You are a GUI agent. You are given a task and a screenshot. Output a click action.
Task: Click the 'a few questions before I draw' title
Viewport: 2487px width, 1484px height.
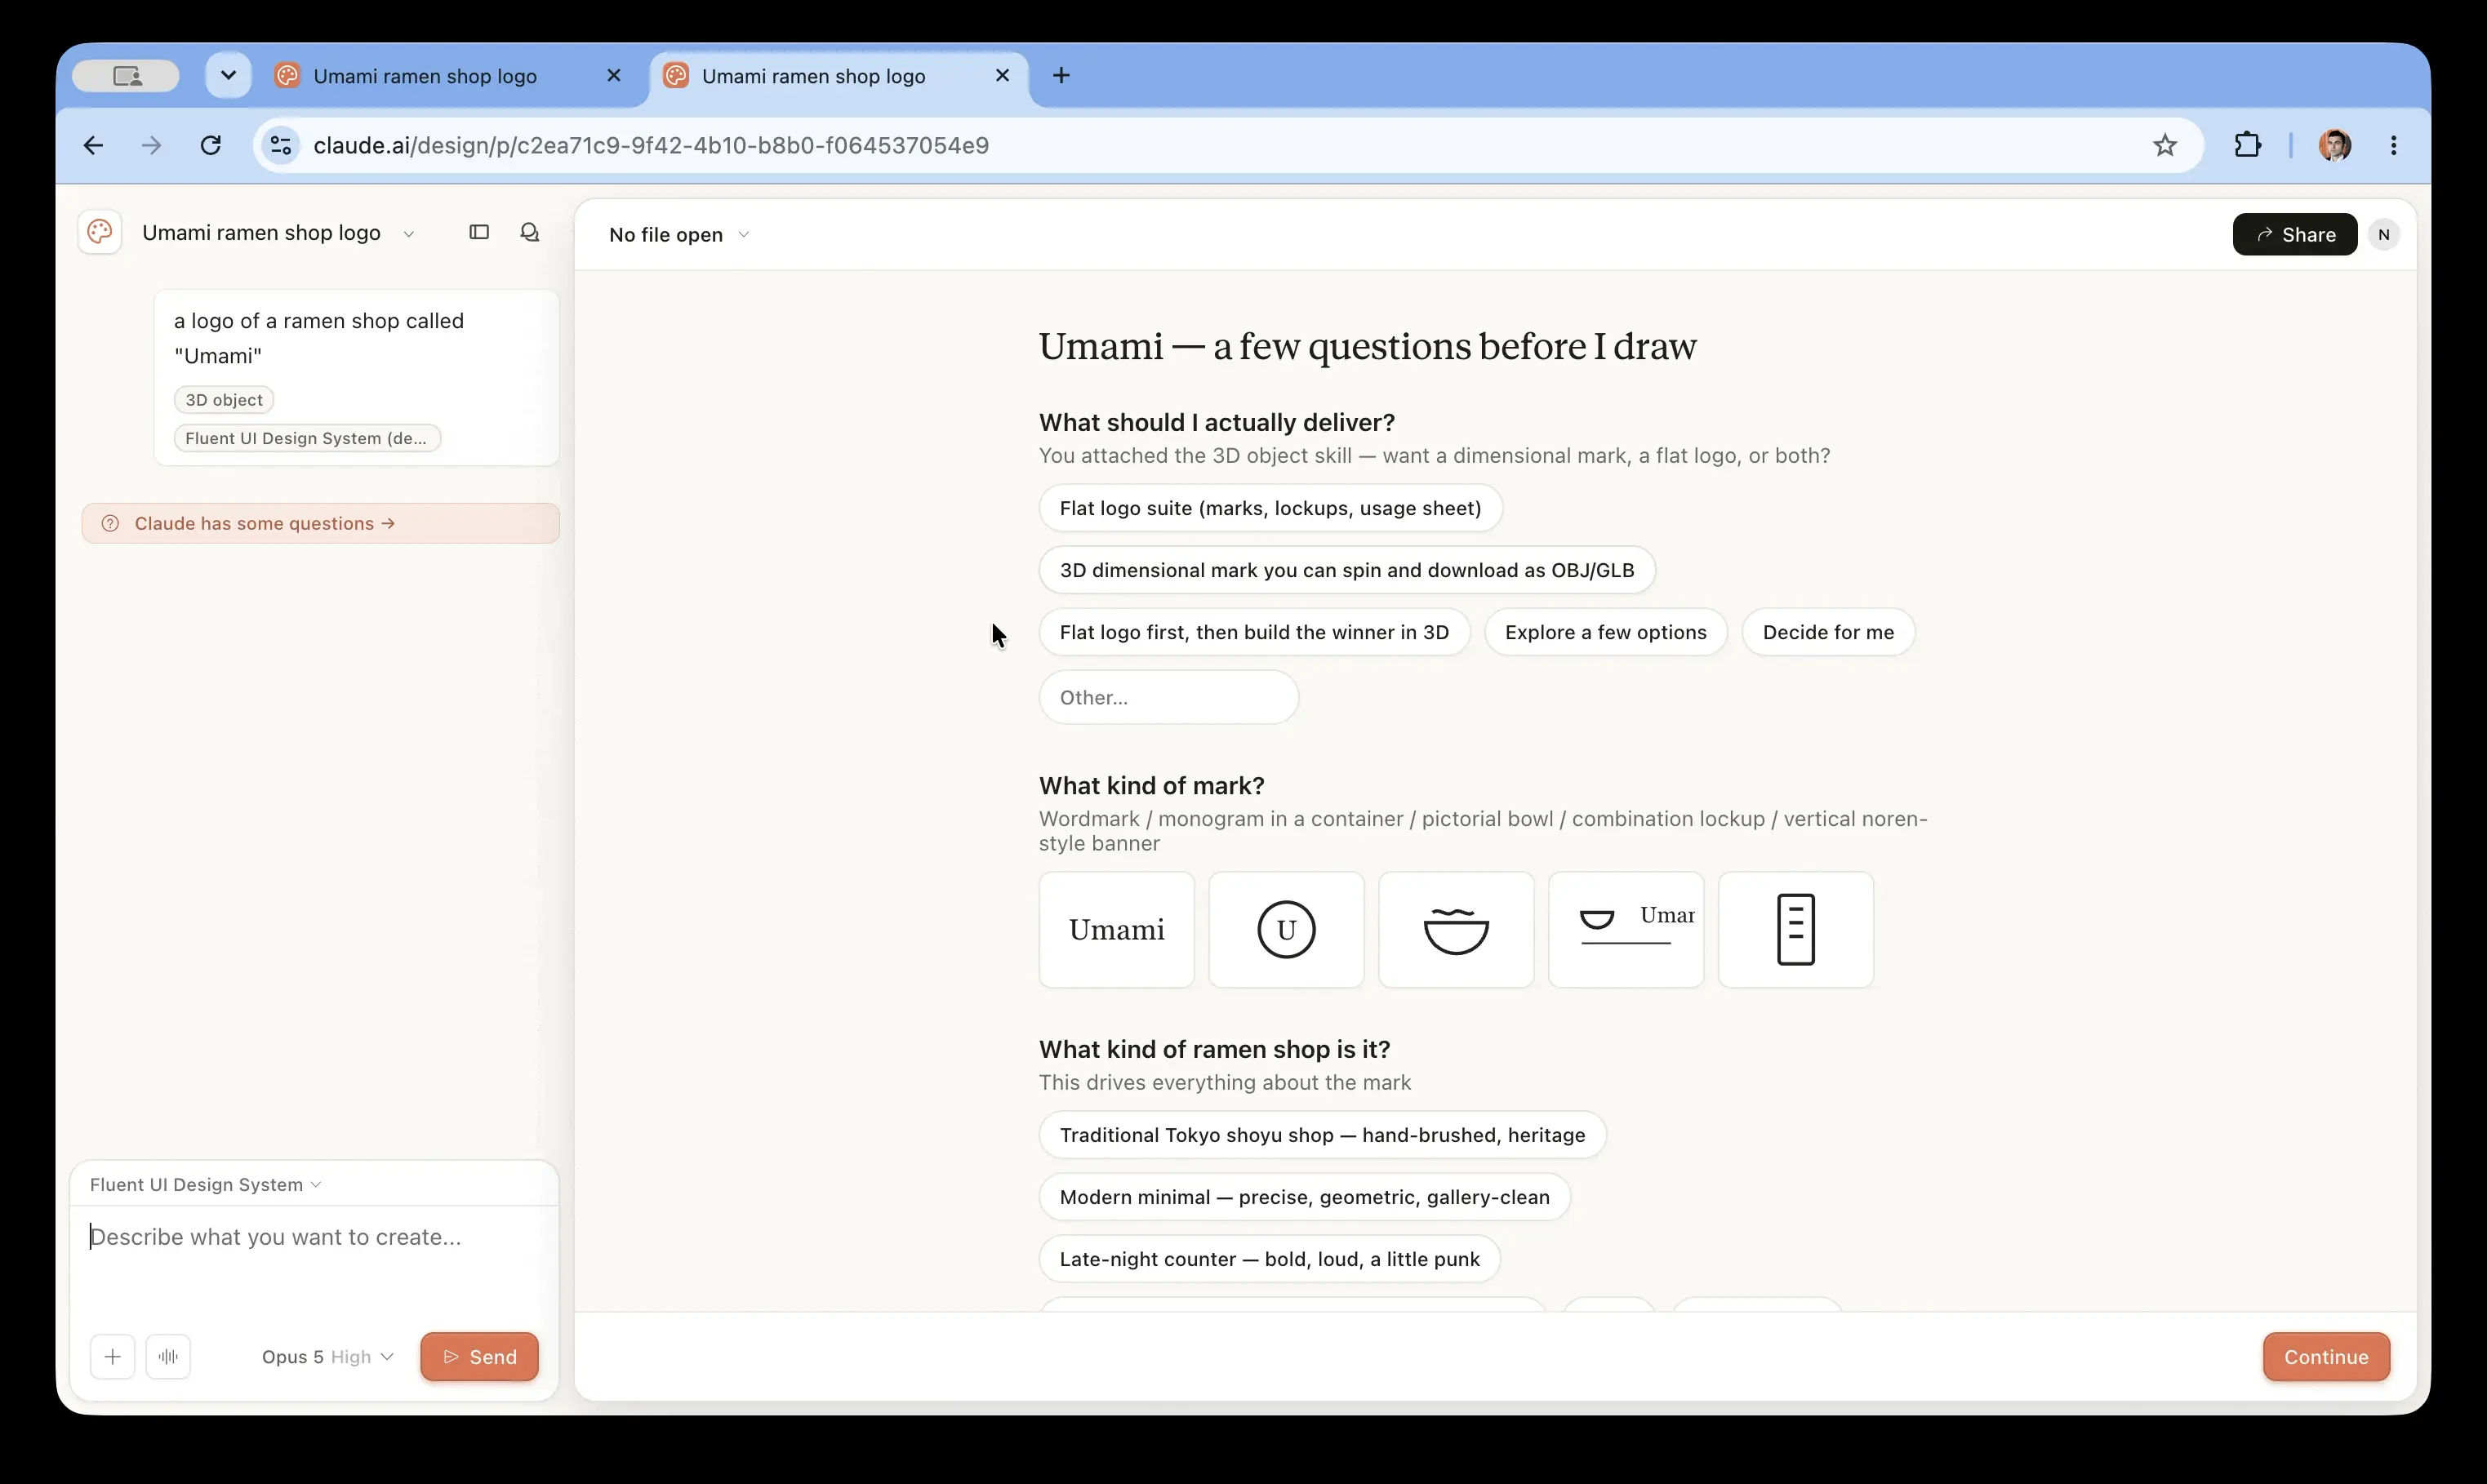pyautogui.click(x=1454, y=347)
